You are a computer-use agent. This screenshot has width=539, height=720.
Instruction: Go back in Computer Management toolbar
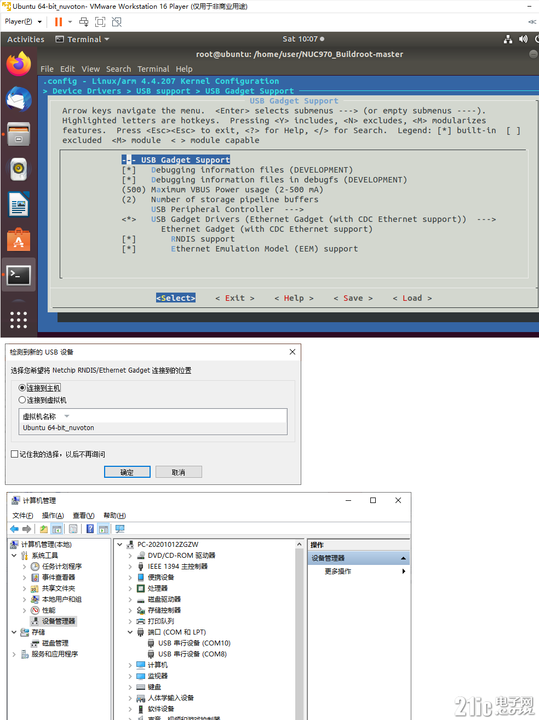[14, 529]
